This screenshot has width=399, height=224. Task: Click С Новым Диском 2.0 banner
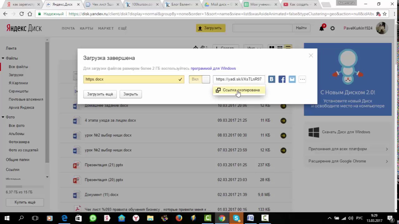pyautogui.click(x=348, y=79)
